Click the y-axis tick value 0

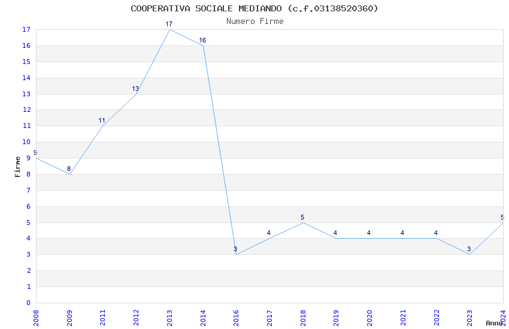[29, 303]
